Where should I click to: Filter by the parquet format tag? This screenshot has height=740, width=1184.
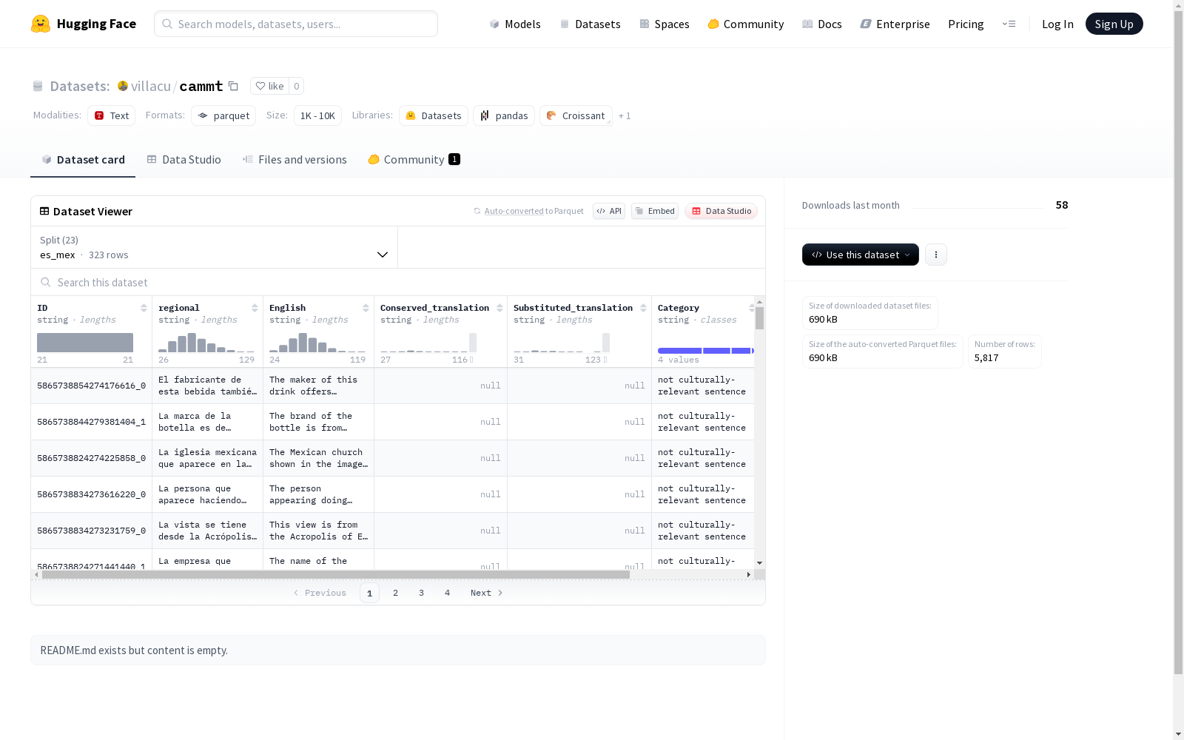223,115
